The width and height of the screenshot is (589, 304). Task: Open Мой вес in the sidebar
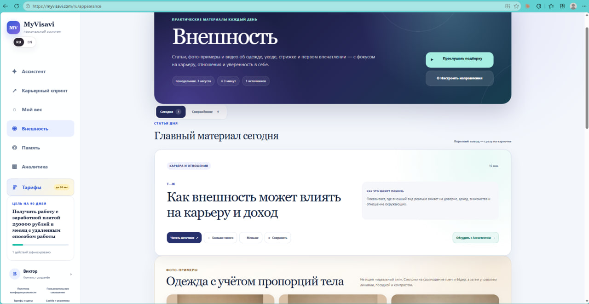tap(40, 109)
